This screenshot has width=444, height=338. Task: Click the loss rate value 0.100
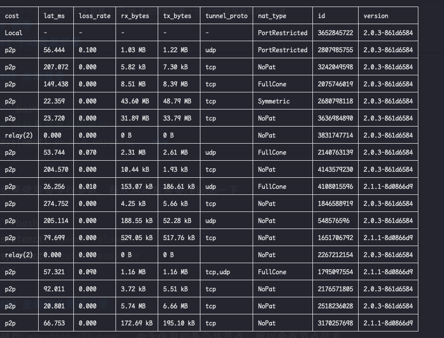88,50
